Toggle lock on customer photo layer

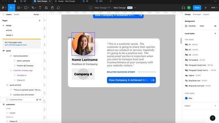click(37, 99)
